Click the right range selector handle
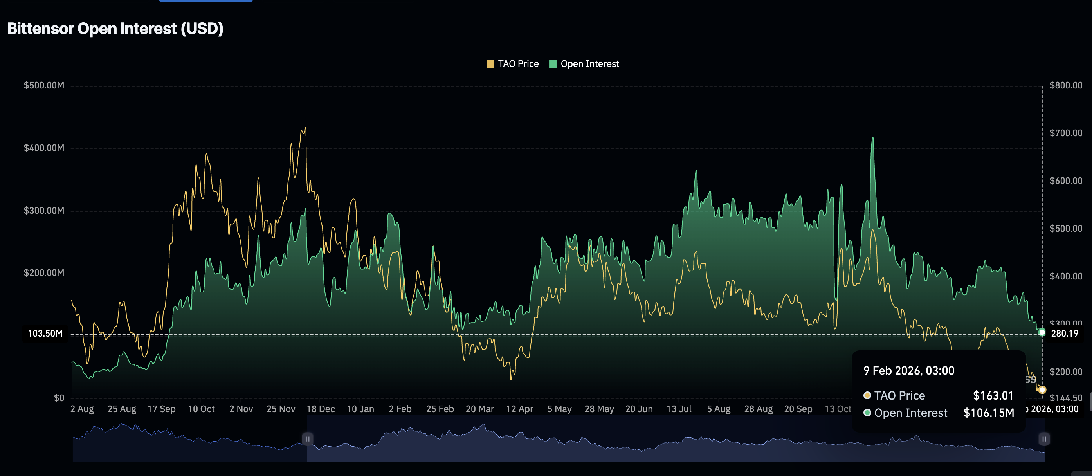This screenshot has width=1092, height=476. (x=1044, y=439)
